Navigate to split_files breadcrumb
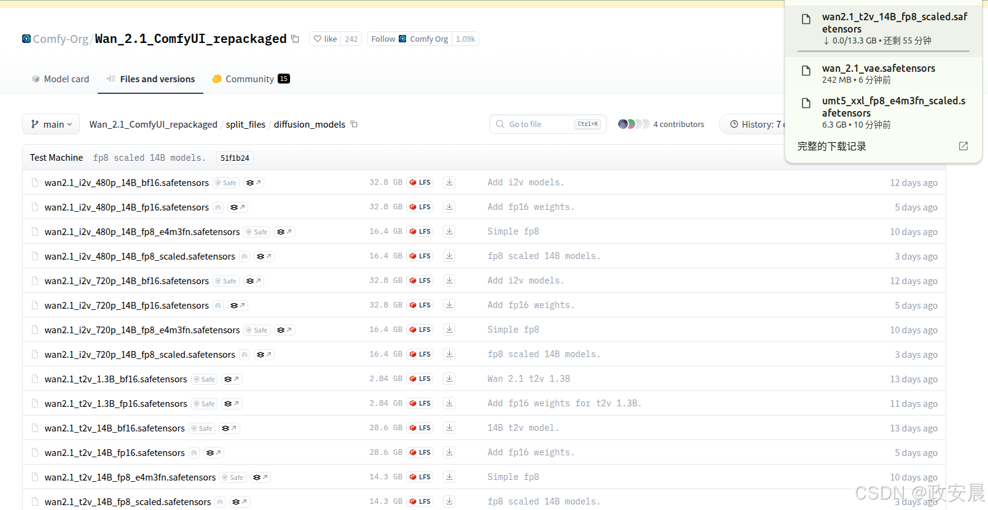This screenshot has width=988, height=510. click(x=246, y=124)
